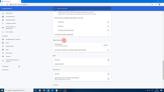164x92 pixels.
Task: Close the Налаштування browser tab
Action: (x=20, y=2)
